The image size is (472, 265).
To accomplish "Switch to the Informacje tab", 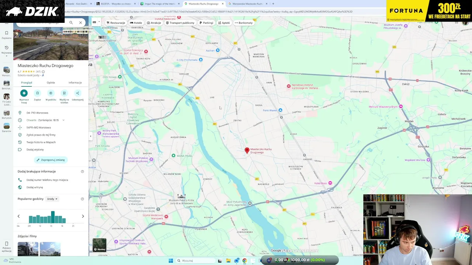I will click(x=75, y=82).
